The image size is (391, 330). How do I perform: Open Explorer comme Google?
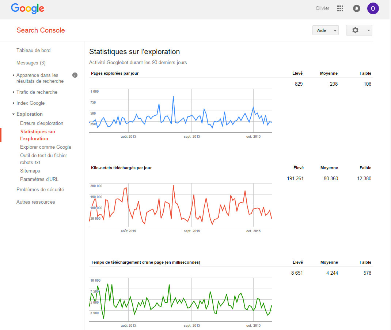(x=46, y=147)
